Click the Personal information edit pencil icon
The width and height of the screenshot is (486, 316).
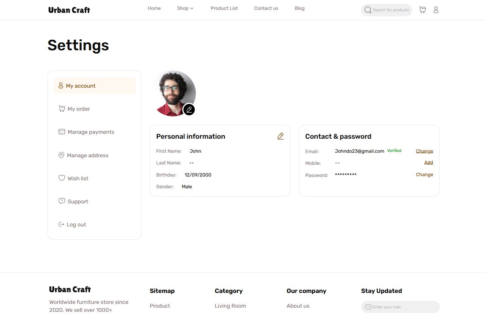pos(280,136)
